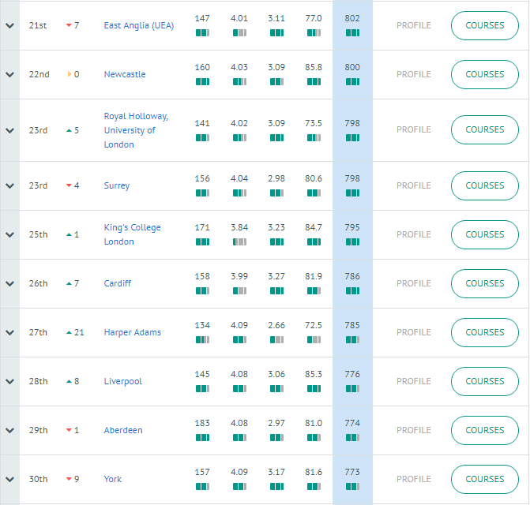Image resolution: width=530 pixels, height=505 pixels.
Task: View PROFILE for Cardiff
Action: point(414,283)
